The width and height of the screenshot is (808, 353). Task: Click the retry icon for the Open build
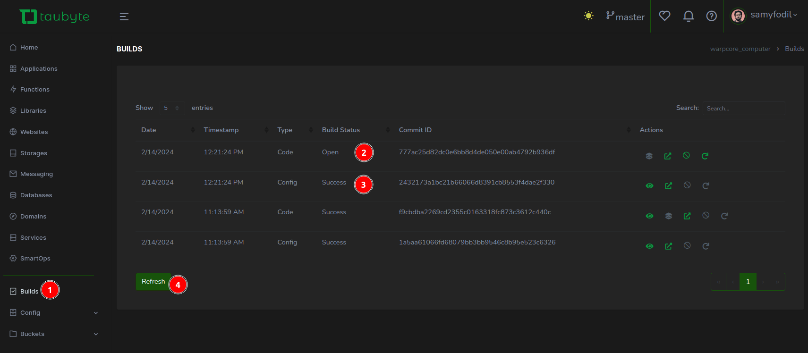[705, 156]
